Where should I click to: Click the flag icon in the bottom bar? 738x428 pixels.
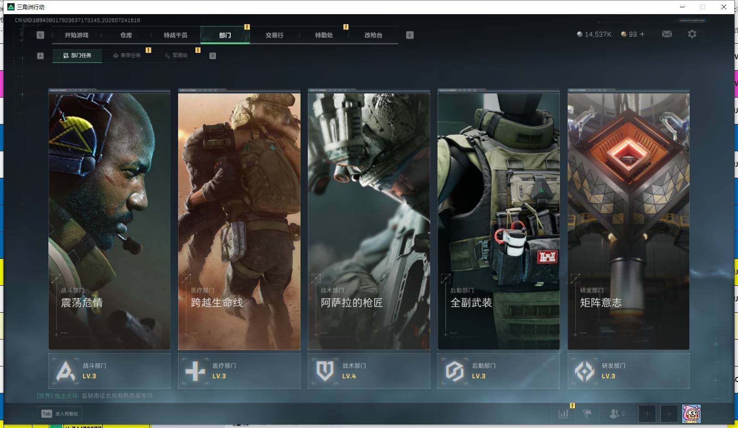coord(587,413)
